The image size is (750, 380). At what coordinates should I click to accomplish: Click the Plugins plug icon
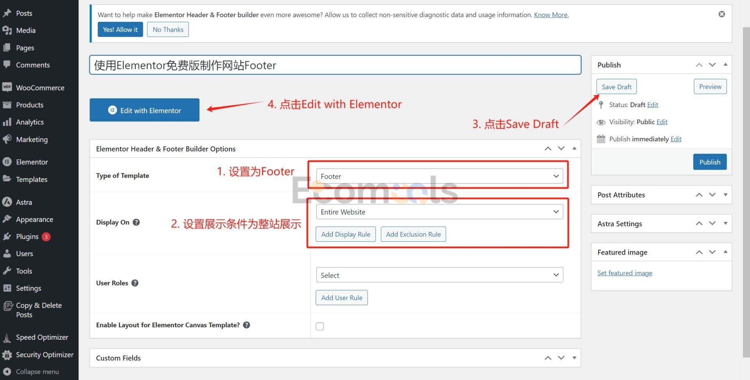click(x=7, y=236)
